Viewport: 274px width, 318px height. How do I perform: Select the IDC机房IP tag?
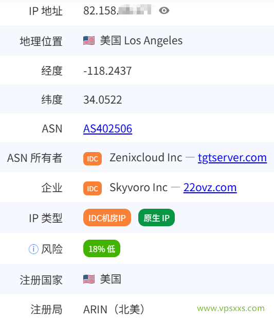[x=107, y=217]
